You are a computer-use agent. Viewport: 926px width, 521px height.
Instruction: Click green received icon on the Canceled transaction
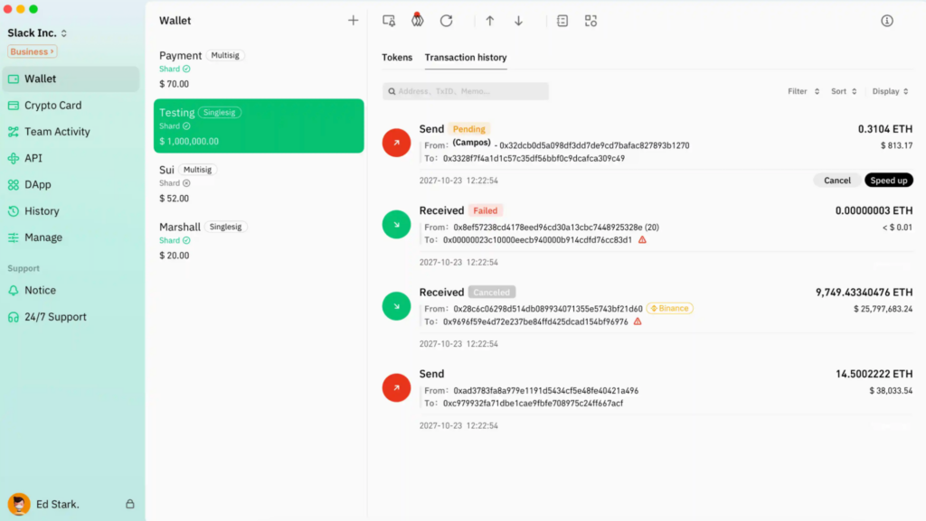[x=396, y=306]
